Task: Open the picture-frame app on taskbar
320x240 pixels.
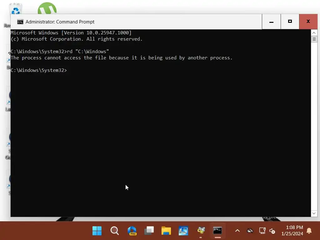Action: [x=183, y=231]
